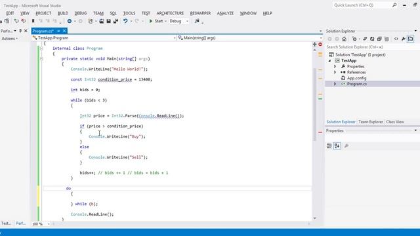
Task: Click the vertical scrollbar thumb in editor
Action: (315, 104)
